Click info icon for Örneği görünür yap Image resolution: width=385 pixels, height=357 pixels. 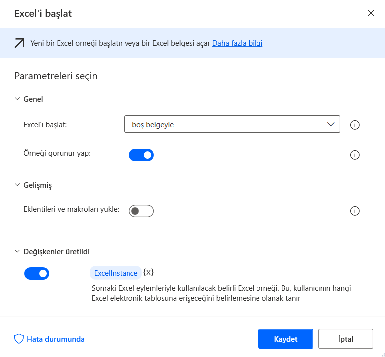click(355, 155)
